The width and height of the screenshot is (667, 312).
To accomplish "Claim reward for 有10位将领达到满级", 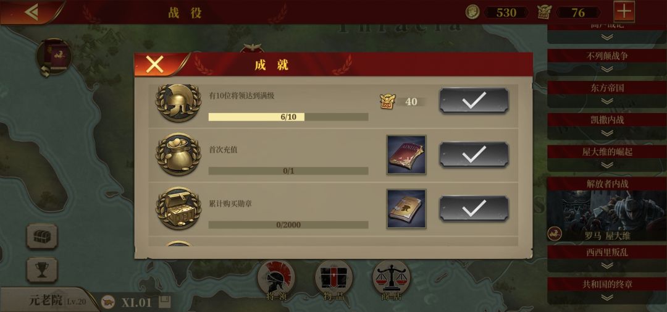I will click(474, 101).
